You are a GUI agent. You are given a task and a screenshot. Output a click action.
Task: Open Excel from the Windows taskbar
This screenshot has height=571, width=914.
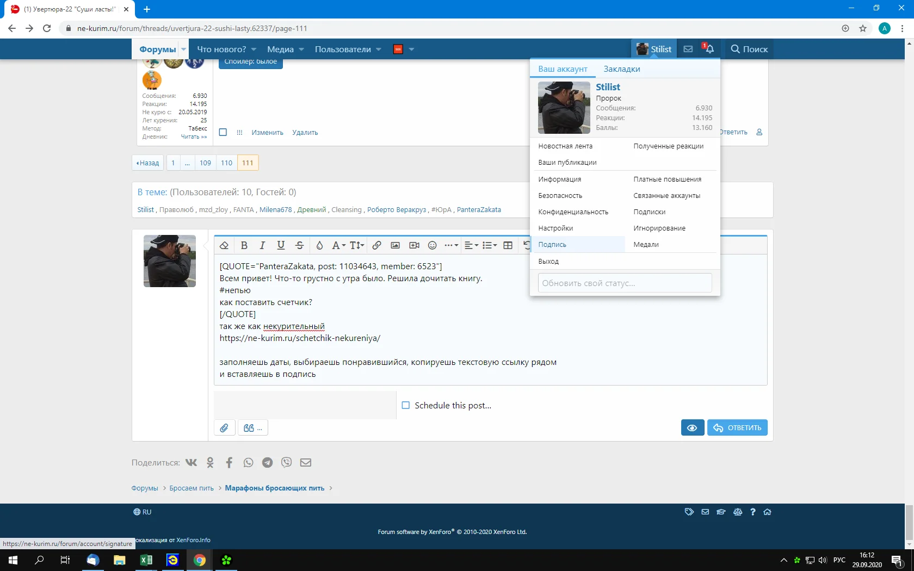pos(146,560)
